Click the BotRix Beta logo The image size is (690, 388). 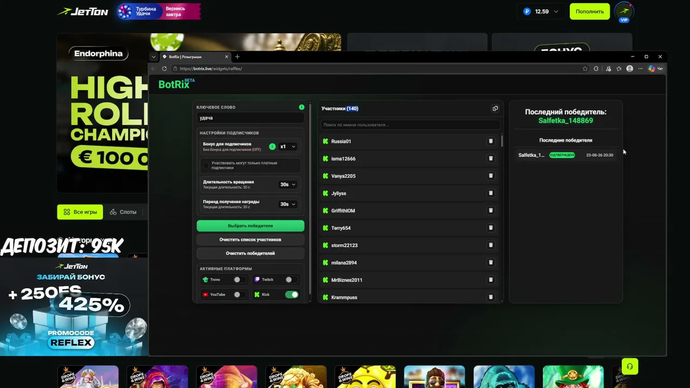coord(176,84)
